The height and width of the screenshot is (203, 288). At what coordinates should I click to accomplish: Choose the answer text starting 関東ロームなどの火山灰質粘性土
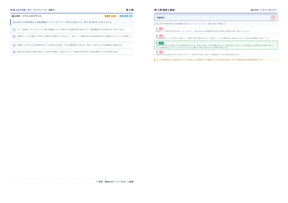point(70,45)
